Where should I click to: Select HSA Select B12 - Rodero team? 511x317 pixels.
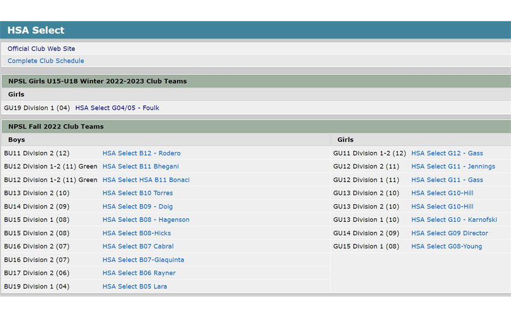click(142, 153)
